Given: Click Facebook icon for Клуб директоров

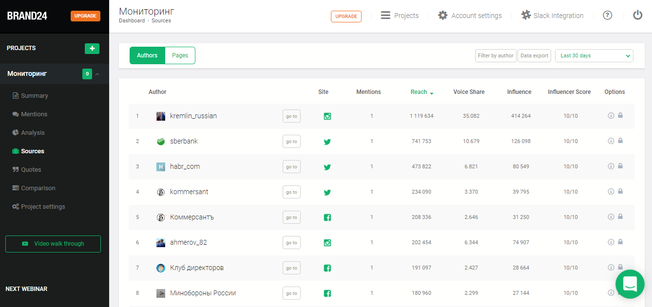Looking at the screenshot, I should 327,268.
